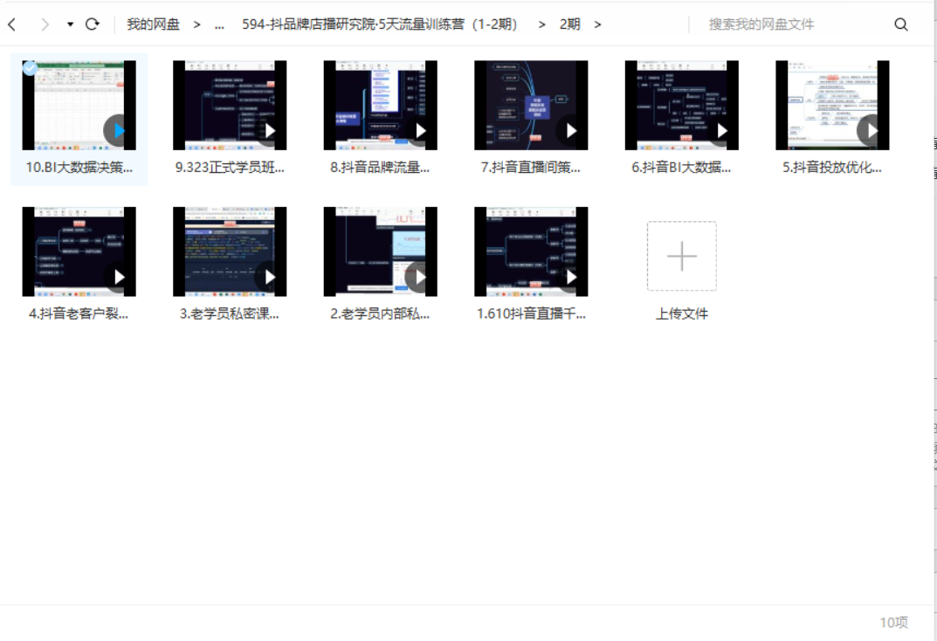937x641 pixels.
Task: Click the file name 9.323正式学员班...
Action: click(230, 168)
